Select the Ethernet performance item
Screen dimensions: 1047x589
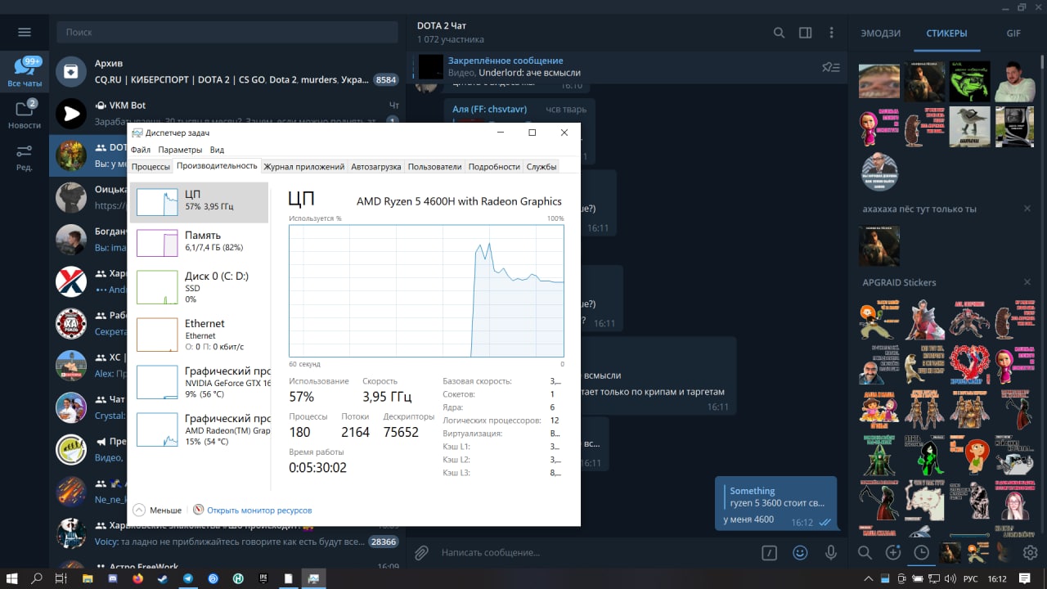199,335
